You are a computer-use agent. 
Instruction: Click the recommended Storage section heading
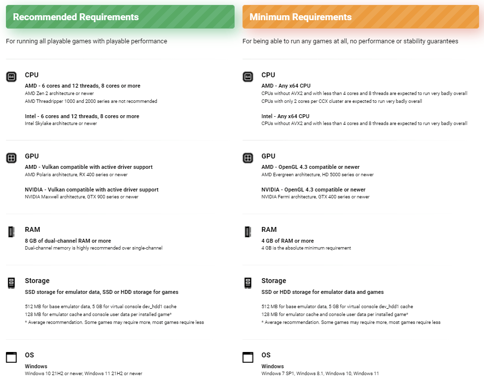point(37,281)
